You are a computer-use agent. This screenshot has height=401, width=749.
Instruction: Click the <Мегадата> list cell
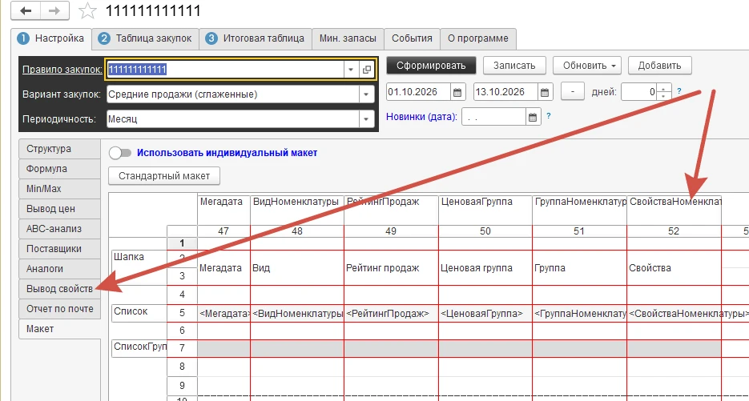[224, 314]
